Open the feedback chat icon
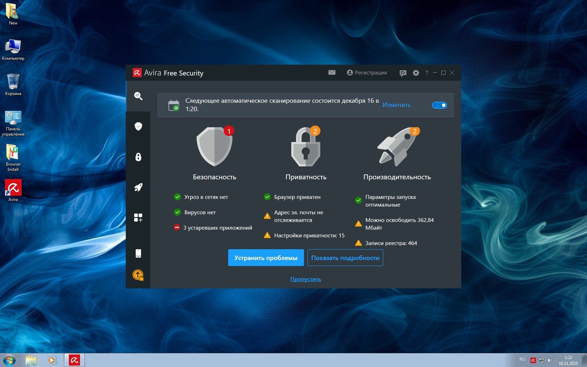 403,73
